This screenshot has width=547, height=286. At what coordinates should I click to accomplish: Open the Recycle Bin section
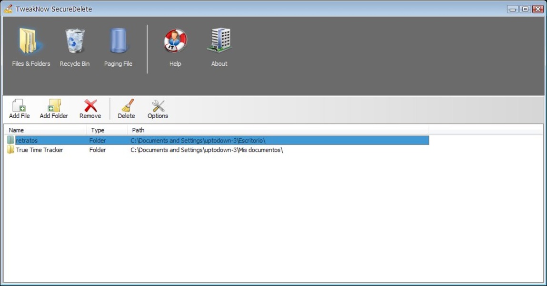pos(74,48)
